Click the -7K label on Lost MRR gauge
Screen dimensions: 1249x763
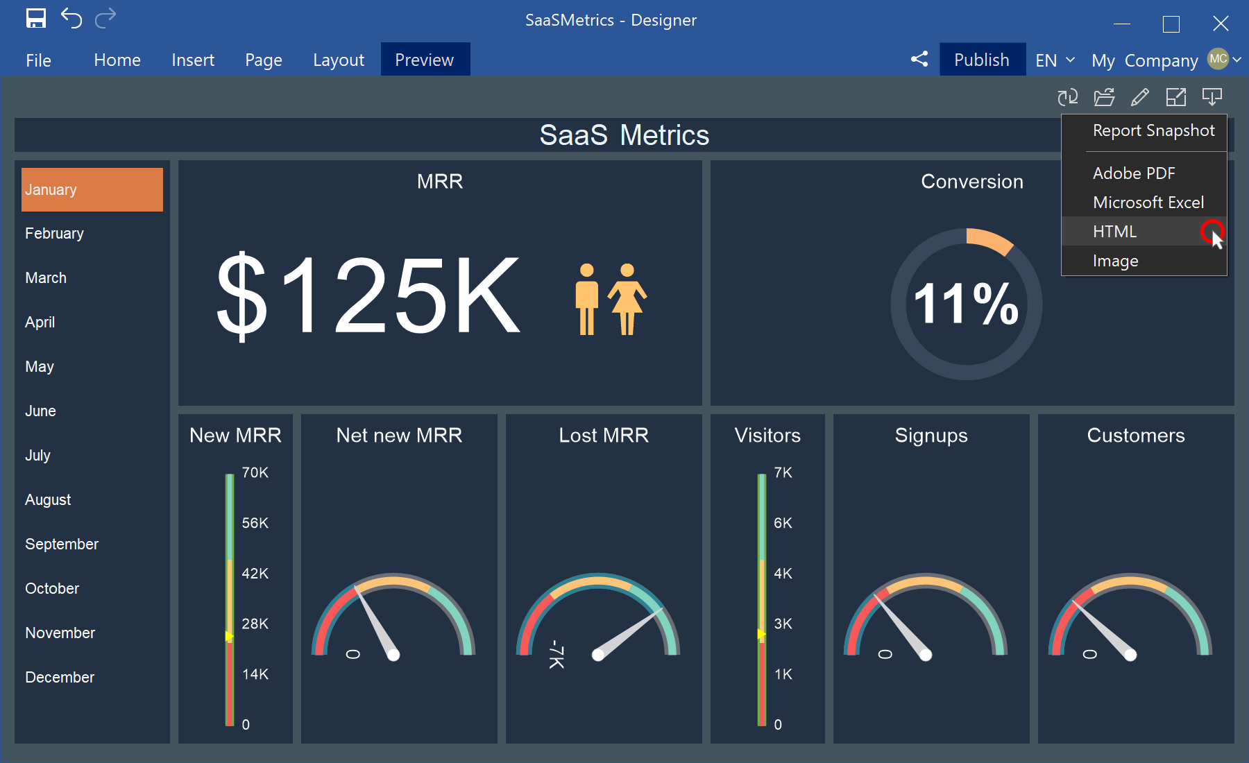coord(556,654)
